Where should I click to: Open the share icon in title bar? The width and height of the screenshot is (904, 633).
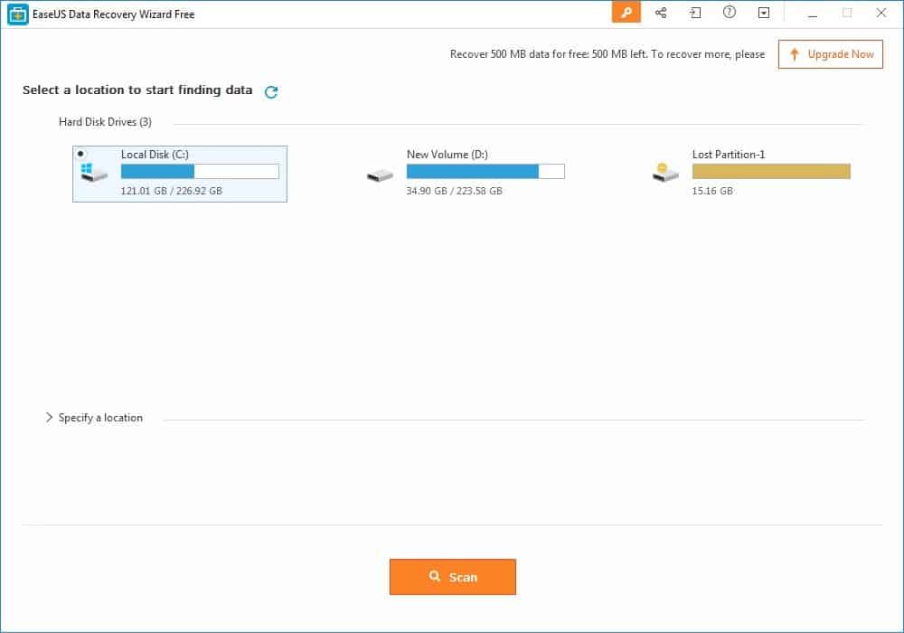point(661,12)
